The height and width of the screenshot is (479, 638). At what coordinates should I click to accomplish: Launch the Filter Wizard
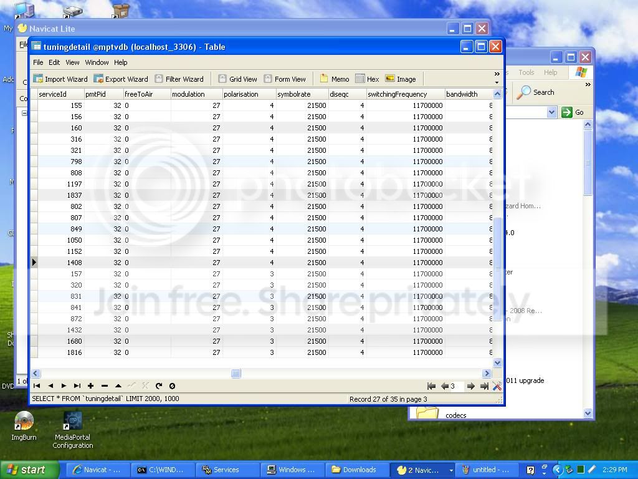click(x=179, y=79)
